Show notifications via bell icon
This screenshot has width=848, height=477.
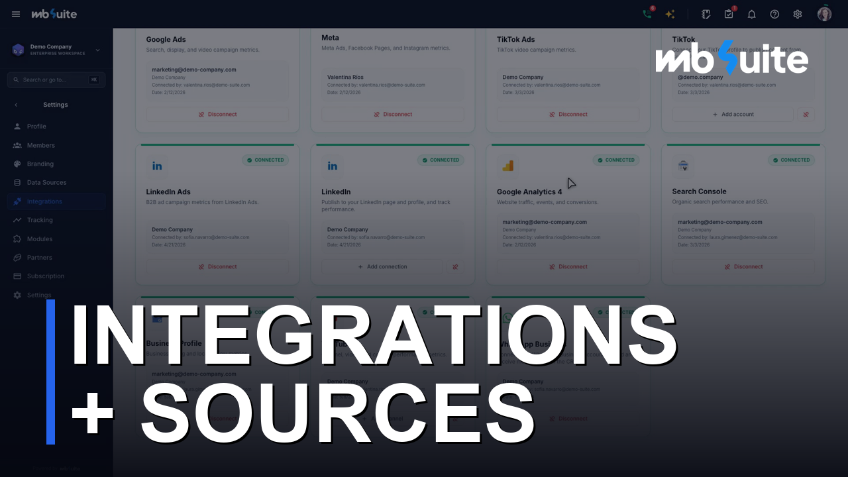pos(751,14)
